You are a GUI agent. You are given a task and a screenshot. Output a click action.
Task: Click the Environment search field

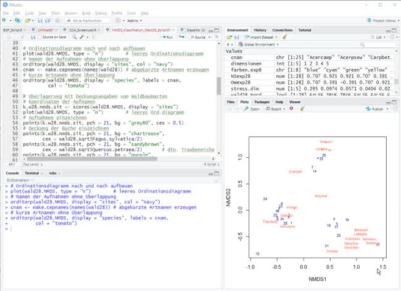click(378, 45)
